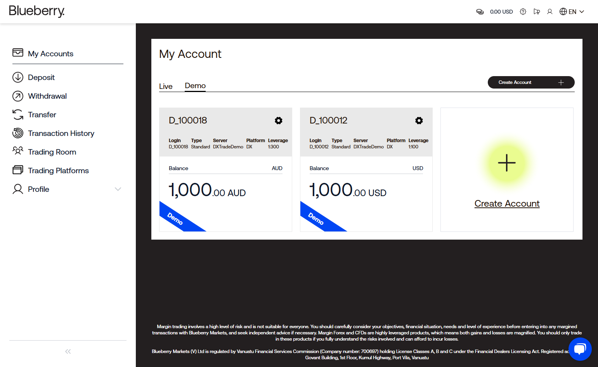Open settings gear for D_100012
598x367 pixels.
click(x=419, y=120)
